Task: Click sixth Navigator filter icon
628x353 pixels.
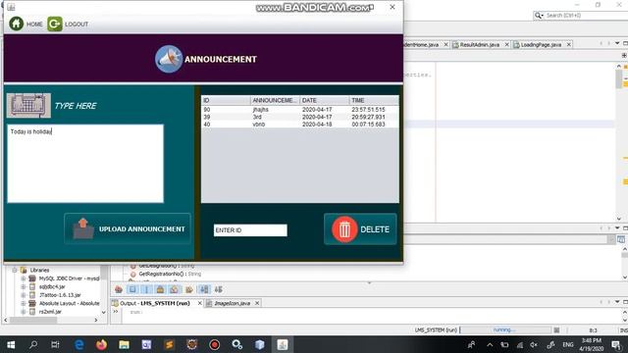Action: [189, 289]
